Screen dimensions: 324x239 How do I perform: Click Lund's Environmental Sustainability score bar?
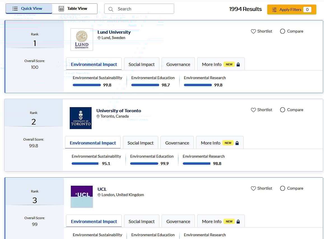click(87, 85)
